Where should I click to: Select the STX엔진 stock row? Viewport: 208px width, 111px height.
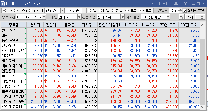point(100,56)
